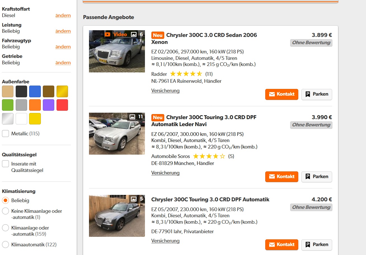Screen dimensions: 366x255
Task: Click the dealer name Radder
Action: point(159,74)
